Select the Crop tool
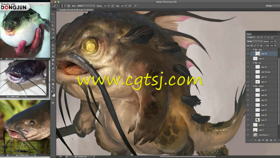 53,29
